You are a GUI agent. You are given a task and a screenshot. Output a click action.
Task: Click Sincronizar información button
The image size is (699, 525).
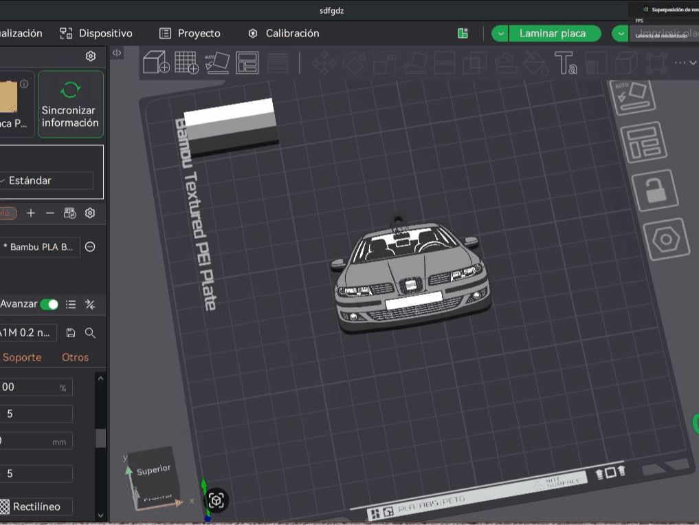click(x=70, y=104)
